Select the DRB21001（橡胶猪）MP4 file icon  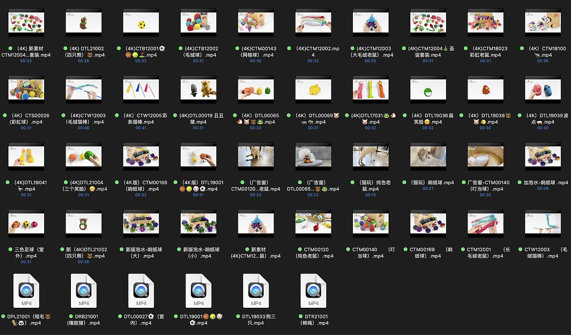(x=84, y=291)
